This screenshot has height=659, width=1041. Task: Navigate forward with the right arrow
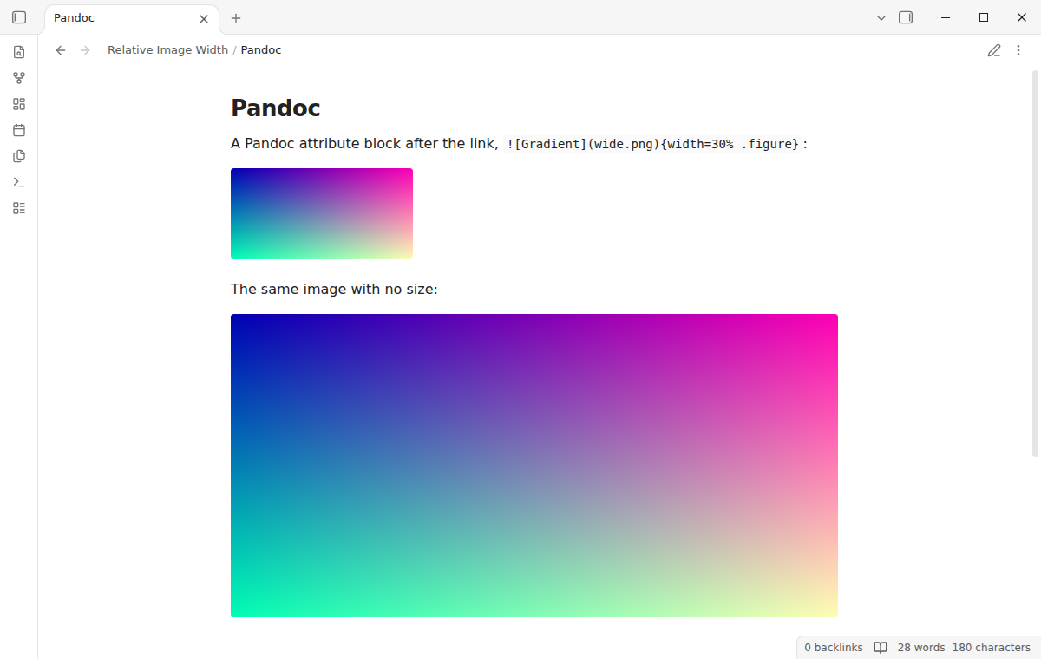pos(85,50)
